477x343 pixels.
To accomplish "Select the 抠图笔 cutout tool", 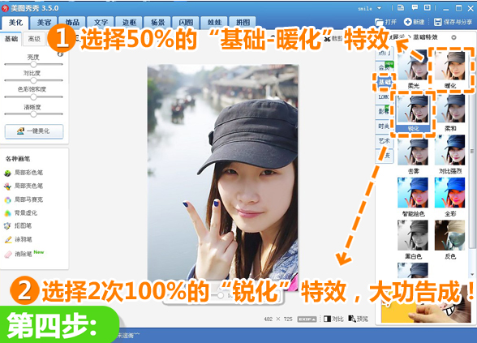I will coord(18,226).
